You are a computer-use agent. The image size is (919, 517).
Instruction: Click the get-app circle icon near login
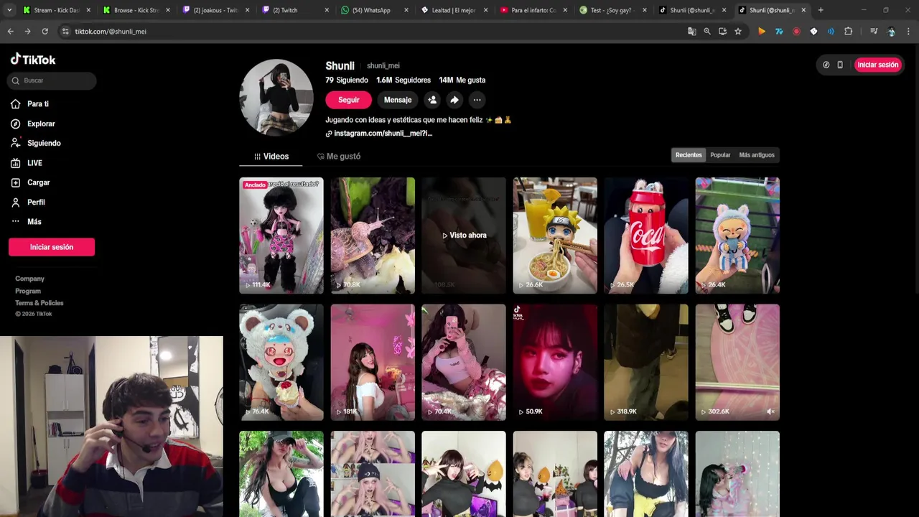[826, 65]
